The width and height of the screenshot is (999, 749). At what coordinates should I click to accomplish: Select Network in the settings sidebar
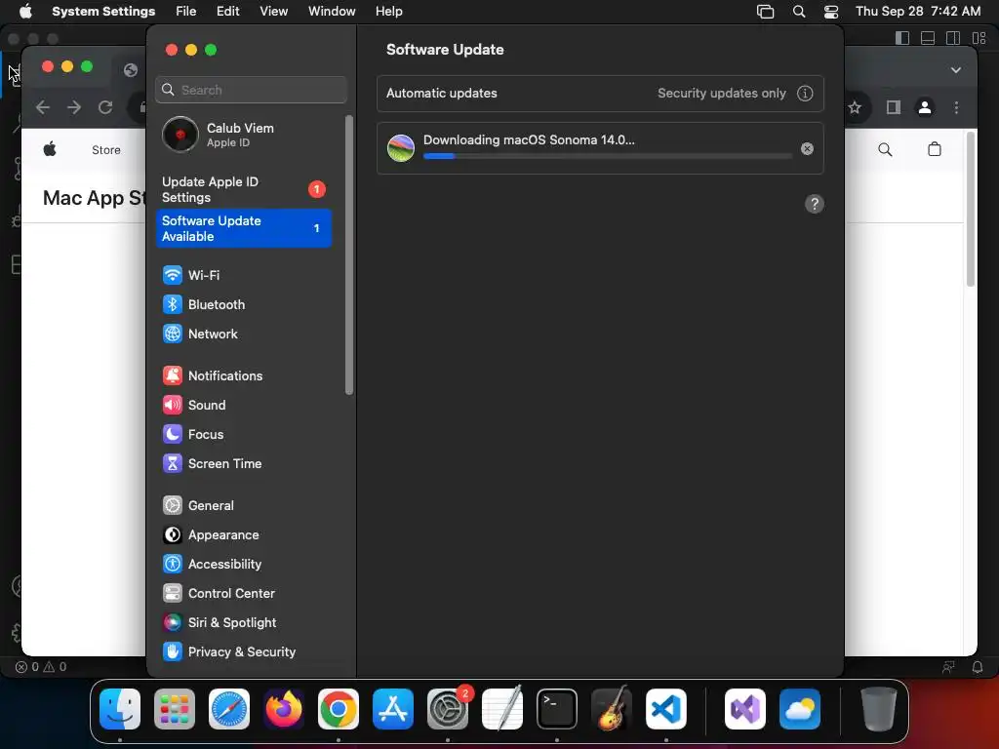click(x=243, y=334)
